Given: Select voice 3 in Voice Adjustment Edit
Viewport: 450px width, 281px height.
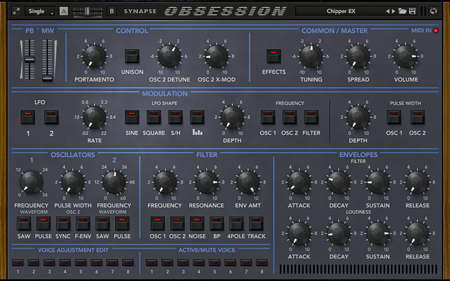Looking at the screenshot, I should coord(49,262).
